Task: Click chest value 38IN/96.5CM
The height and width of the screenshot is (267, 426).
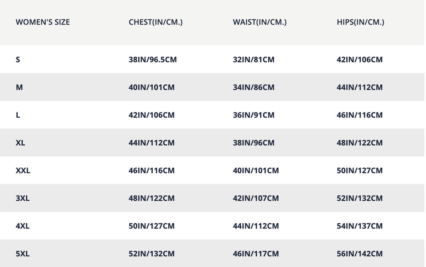Action: point(153,60)
